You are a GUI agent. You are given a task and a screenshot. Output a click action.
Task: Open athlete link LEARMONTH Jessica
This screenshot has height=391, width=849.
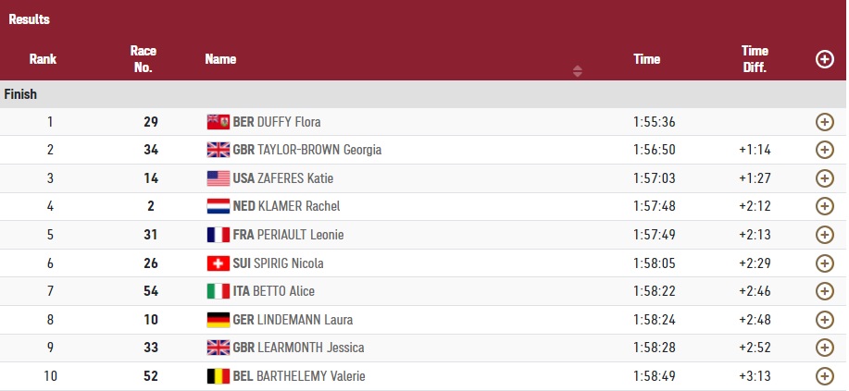click(311, 348)
